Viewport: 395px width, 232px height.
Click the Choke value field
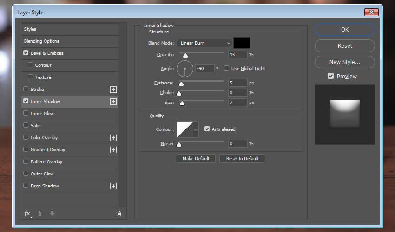click(x=237, y=93)
